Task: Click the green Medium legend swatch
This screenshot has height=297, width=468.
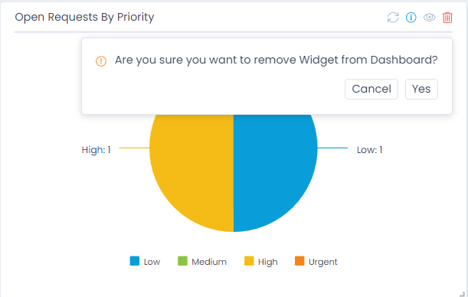Action: pos(182,261)
